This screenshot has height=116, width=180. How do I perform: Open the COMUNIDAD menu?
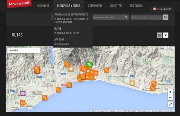click(95, 5)
